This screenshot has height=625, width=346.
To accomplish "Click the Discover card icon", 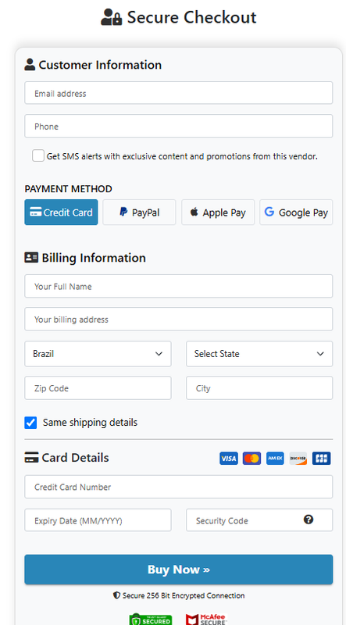I will 298,459.
